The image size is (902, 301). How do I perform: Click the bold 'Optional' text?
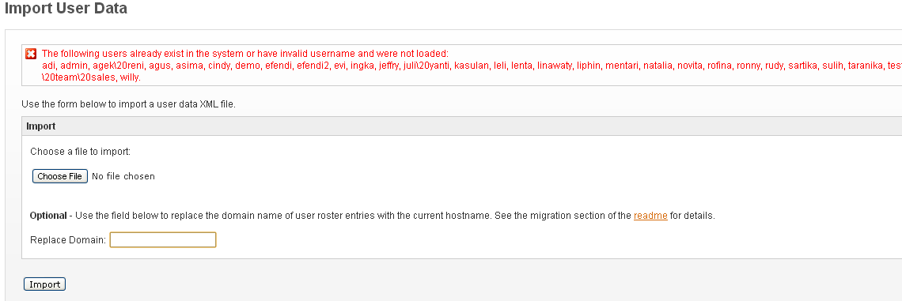click(48, 216)
